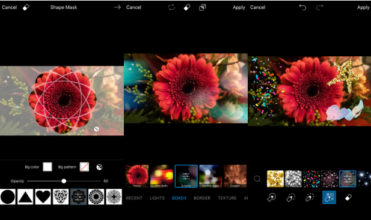Select eraser icon in Shape Mask header
The width and height of the screenshot is (371, 220).
point(26,7)
